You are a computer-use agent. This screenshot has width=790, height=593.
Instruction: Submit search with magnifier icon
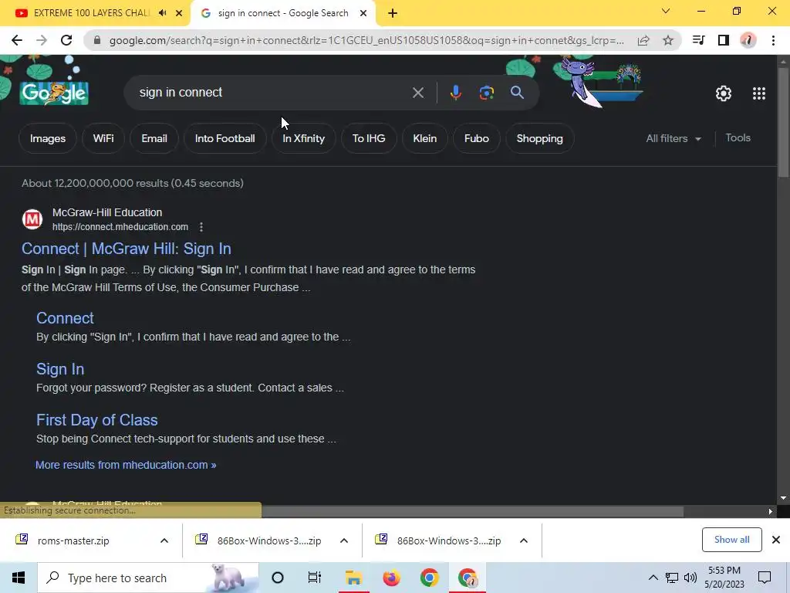[x=517, y=93]
